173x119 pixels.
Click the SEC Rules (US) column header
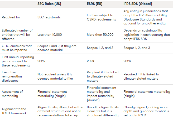[x=51, y=4]
